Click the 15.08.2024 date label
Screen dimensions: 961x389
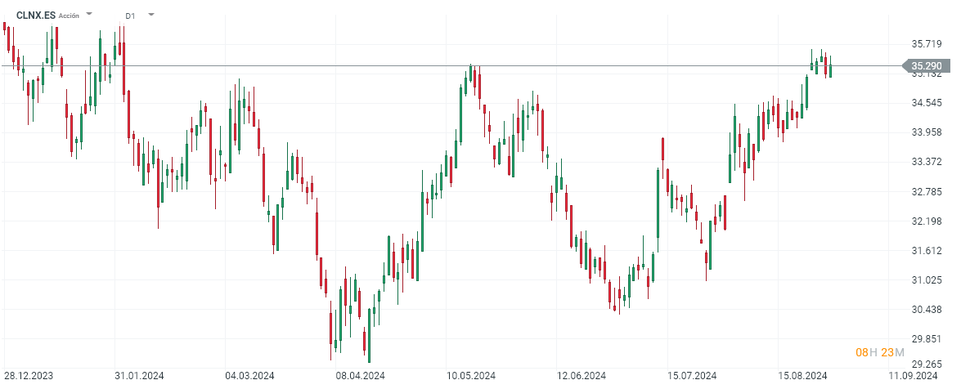coord(802,376)
